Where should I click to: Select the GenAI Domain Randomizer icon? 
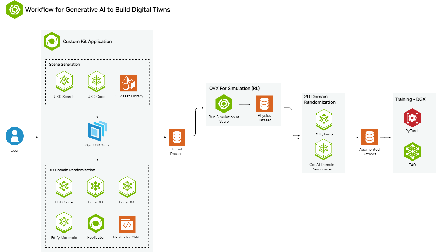[x=323, y=149]
